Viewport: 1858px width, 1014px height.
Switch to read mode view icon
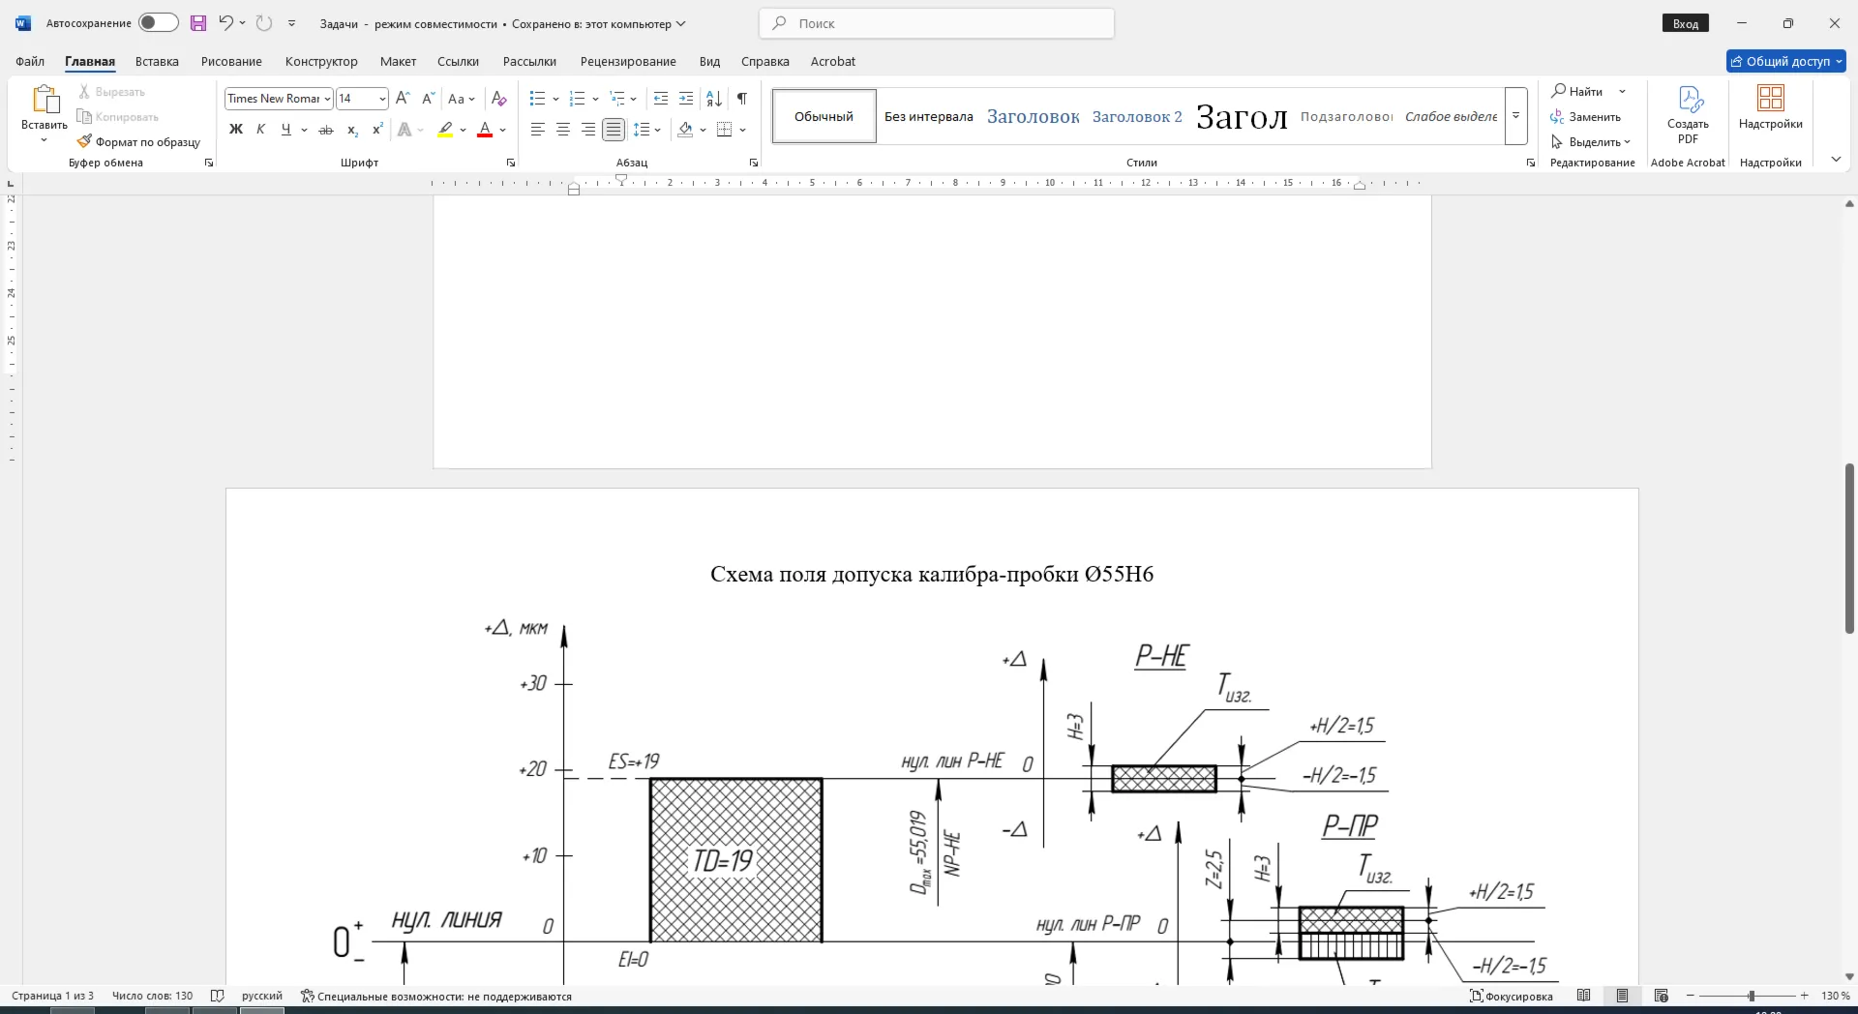[1584, 996]
